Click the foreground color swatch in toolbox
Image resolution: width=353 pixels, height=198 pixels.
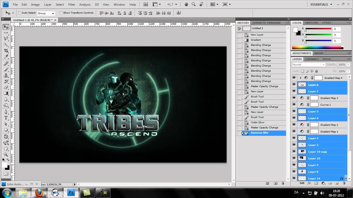[x=5, y=165]
